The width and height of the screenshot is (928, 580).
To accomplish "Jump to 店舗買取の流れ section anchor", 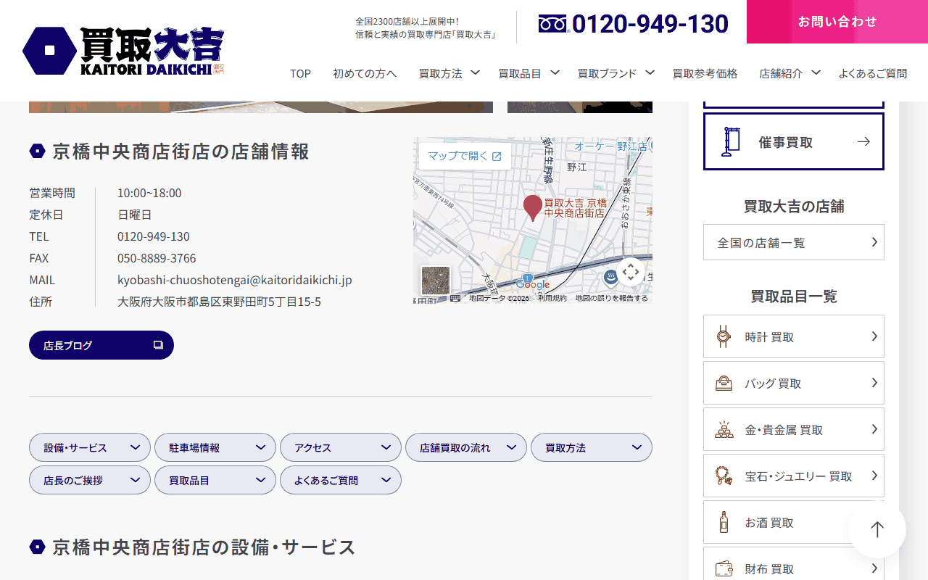I will (x=466, y=447).
